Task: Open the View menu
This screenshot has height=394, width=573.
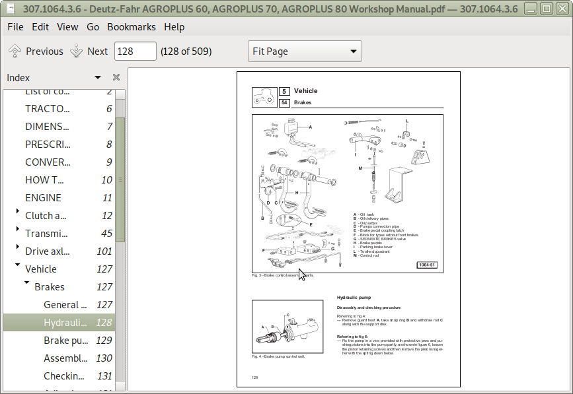Action: tap(67, 27)
